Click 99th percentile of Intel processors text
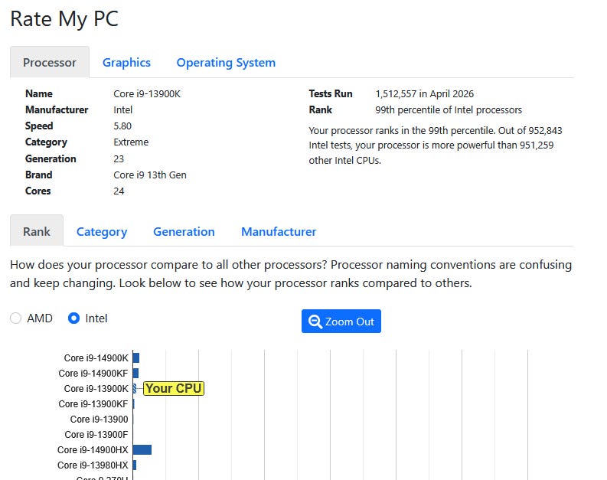This screenshot has height=480, width=607. click(x=449, y=110)
